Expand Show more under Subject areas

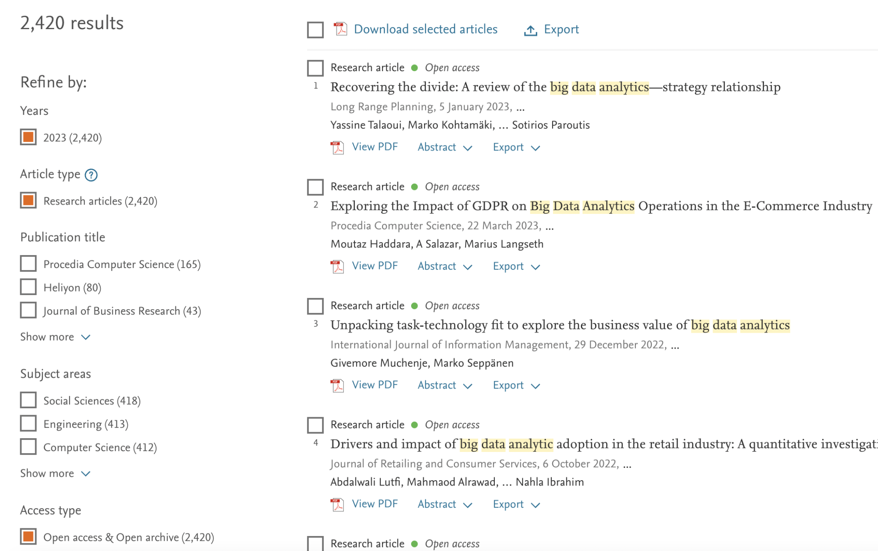tap(55, 473)
